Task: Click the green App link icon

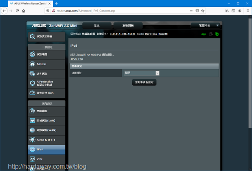Action: click(x=204, y=34)
